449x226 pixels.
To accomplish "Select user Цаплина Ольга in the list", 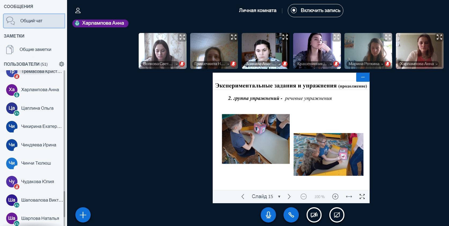I will point(37,108).
